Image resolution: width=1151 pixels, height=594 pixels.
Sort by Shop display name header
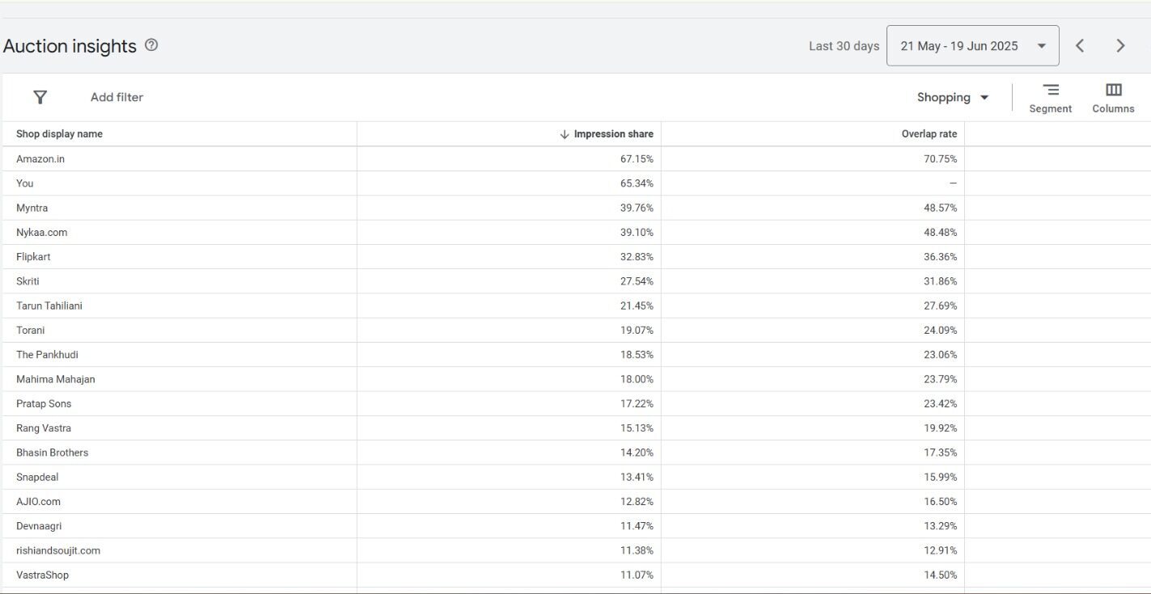[59, 134]
